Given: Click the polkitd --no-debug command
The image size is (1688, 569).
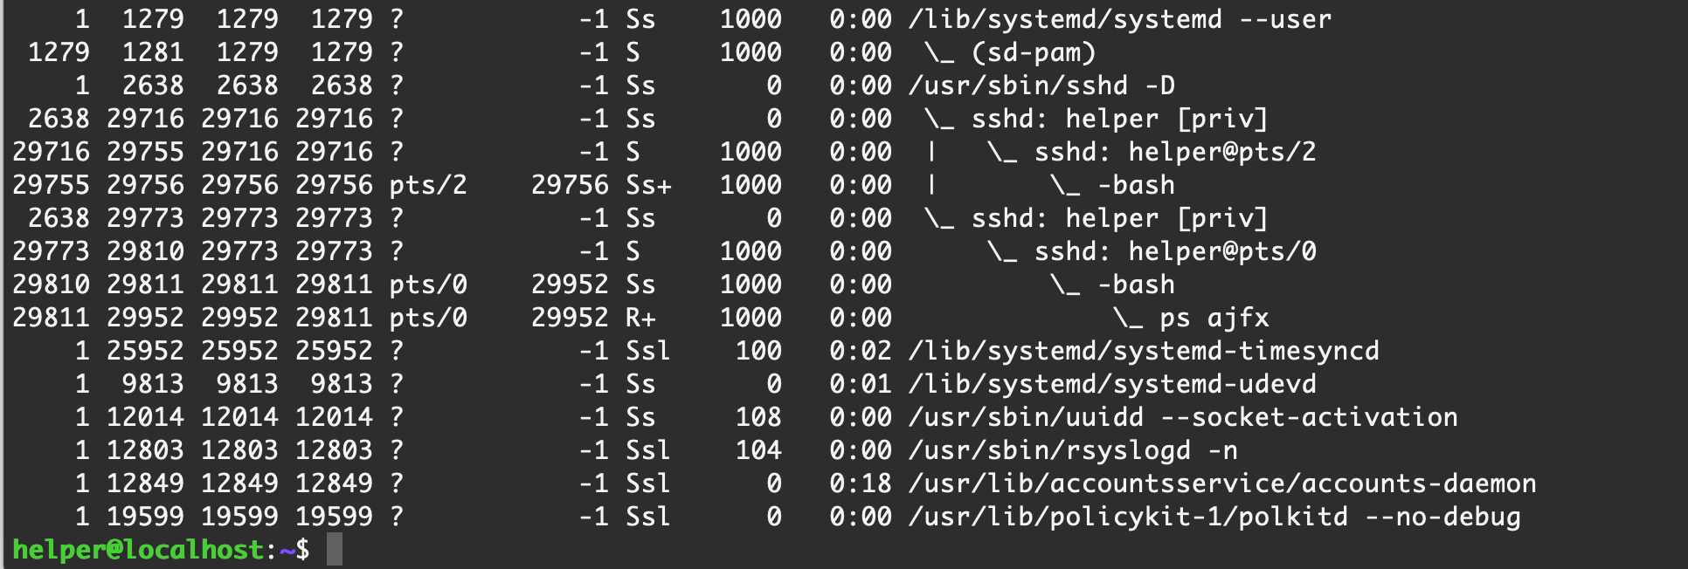Looking at the screenshot, I should tap(1214, 517).
